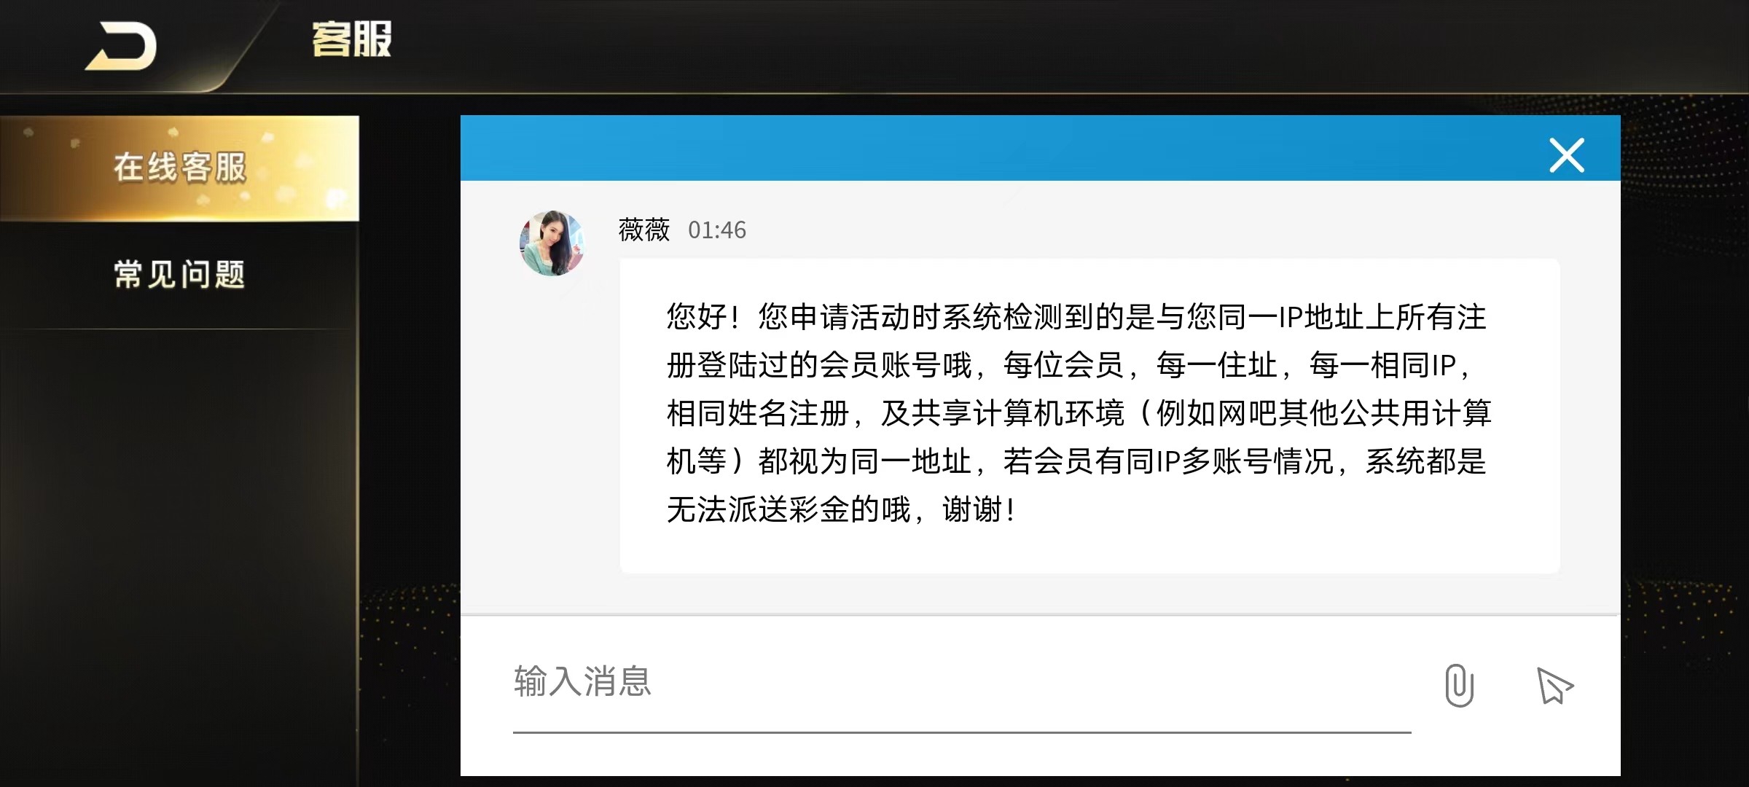Click the 每位会员 text in second line

click(x=1063, y=365)
